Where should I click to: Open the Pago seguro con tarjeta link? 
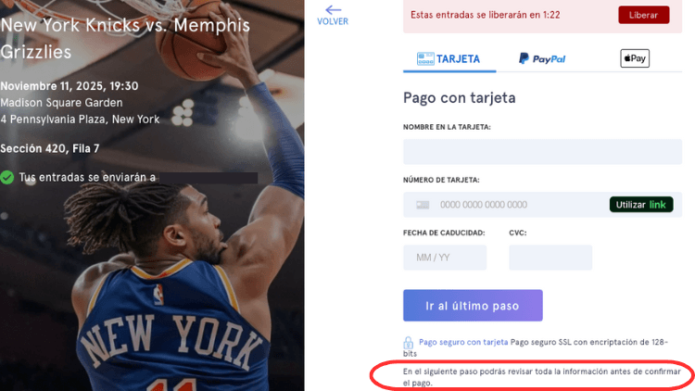[463, 342]
